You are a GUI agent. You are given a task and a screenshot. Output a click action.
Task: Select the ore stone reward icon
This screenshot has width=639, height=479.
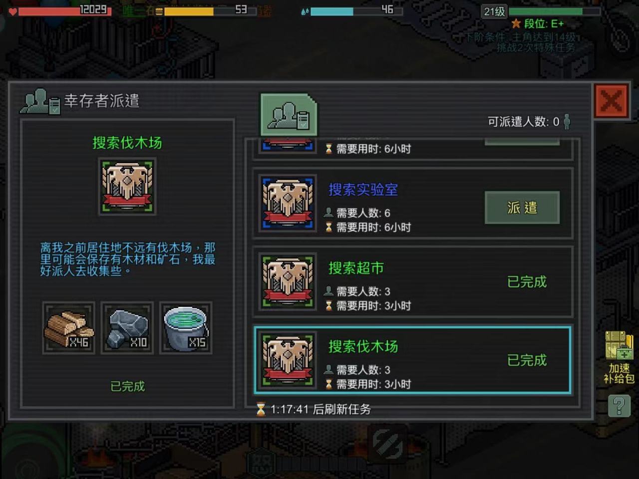pos(127,328)
